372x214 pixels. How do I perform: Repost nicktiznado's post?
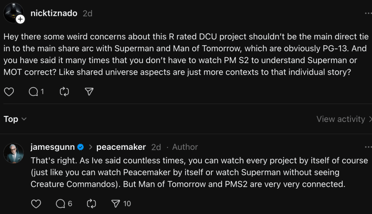pos(64,92)
